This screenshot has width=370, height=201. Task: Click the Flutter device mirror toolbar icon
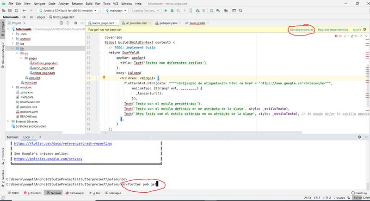pyautogui.click(x=191, y=11)
